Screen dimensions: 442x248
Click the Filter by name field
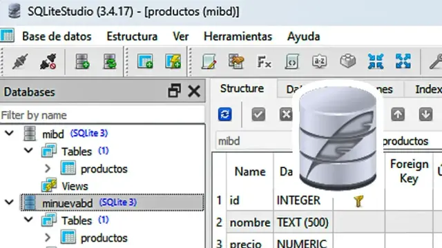[x=102, y=115]
